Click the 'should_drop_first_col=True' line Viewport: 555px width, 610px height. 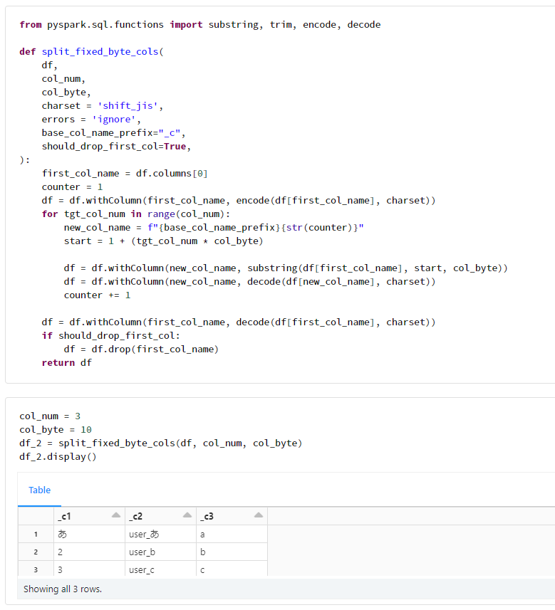(x=116, y=147)
